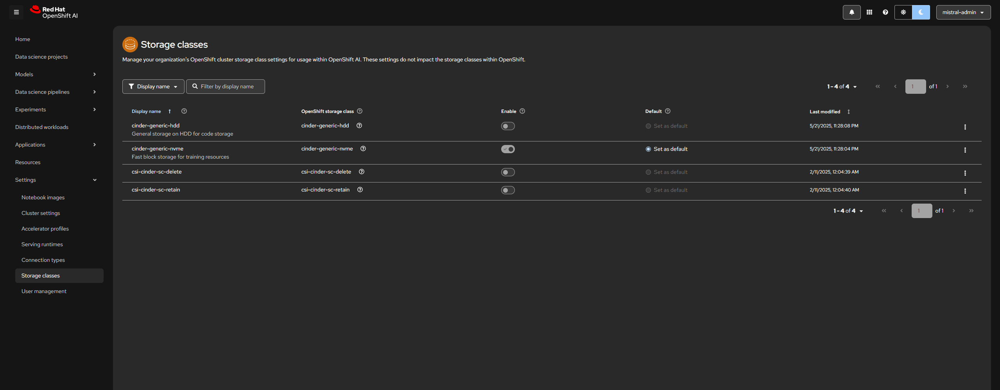This screenshot has height=390, width=1000.
Task: Show help for Display name column
Action: pyautogui.click(x=184, y=111)
